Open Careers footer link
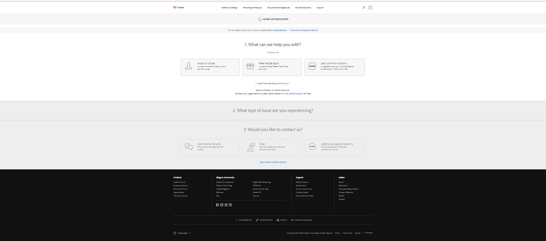Screen dimensions: 546x241 [342, 199]
